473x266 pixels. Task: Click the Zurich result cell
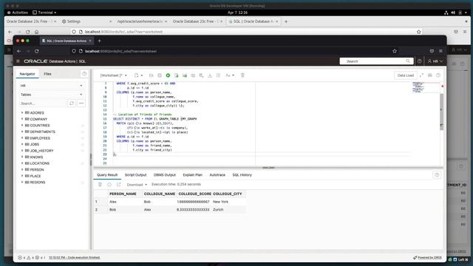218,209
